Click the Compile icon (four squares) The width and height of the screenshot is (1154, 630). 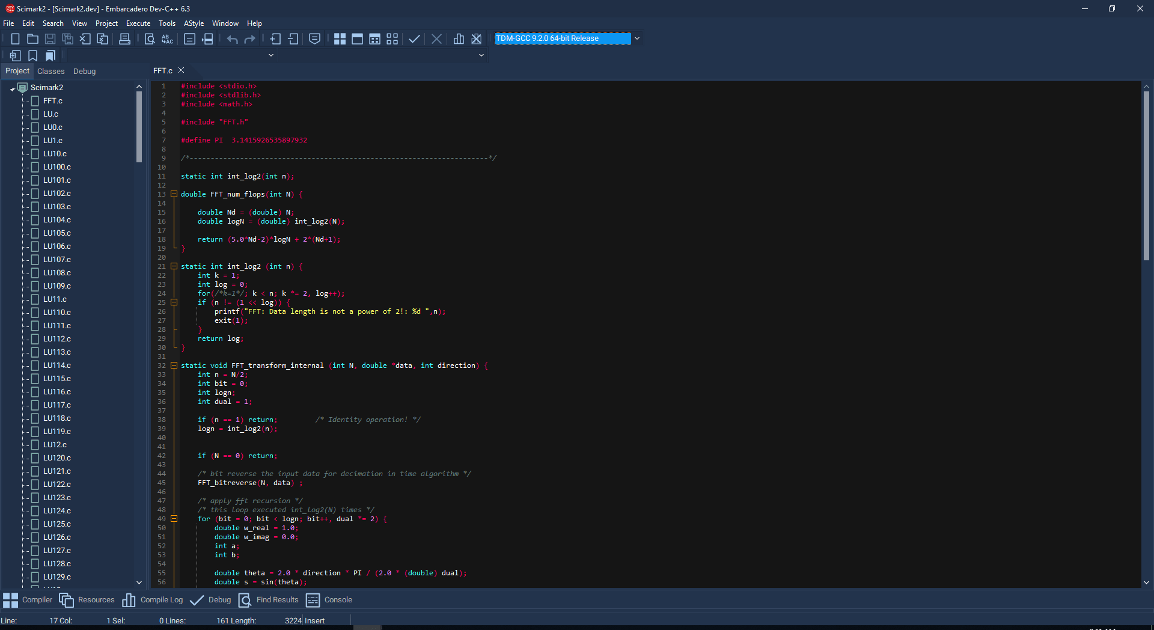coord(340,38)
